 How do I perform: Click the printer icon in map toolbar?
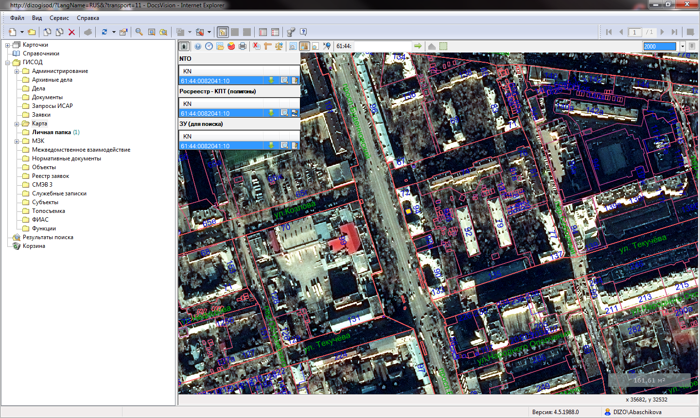[x=243, y=46]
